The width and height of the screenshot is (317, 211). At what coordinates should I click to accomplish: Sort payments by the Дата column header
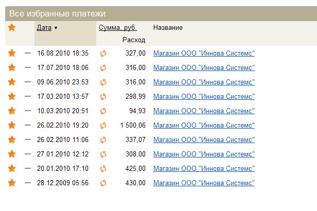[x=44, y=28]
